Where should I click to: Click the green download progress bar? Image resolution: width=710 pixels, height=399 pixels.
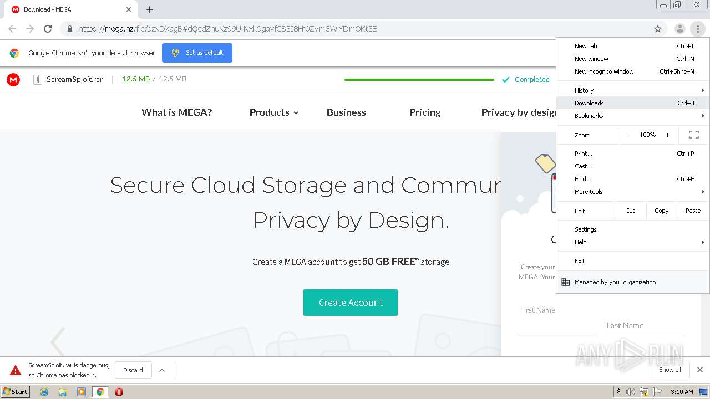tap(419, 80)
